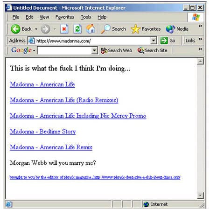Click the Internet Explorer title bar icon

click(9, 7)
